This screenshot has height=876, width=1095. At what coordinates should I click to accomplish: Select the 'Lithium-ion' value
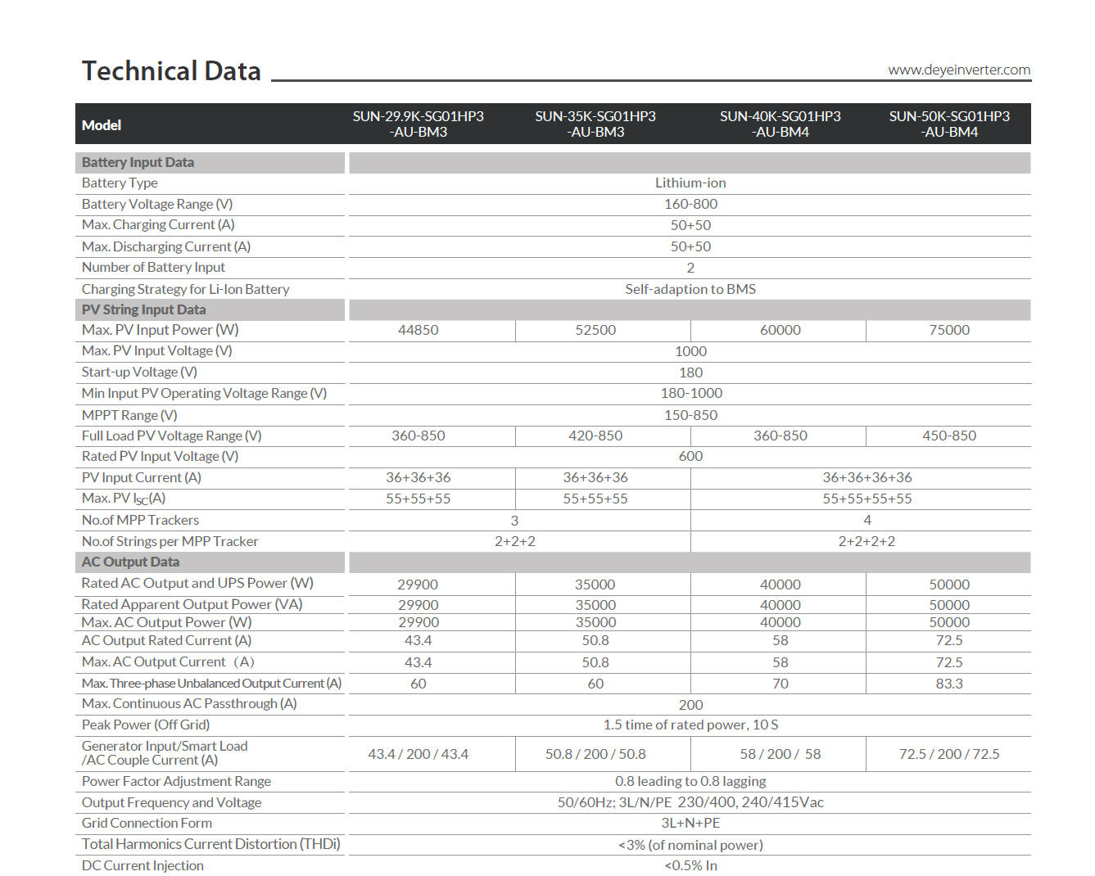[x=690, y=183]
